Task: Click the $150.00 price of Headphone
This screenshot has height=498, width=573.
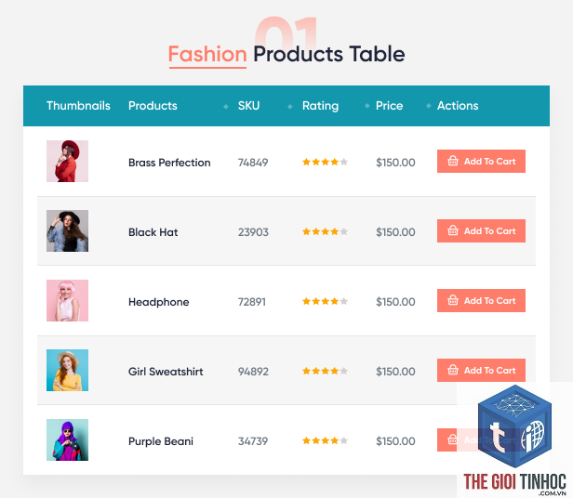Action: coord(395,302)
